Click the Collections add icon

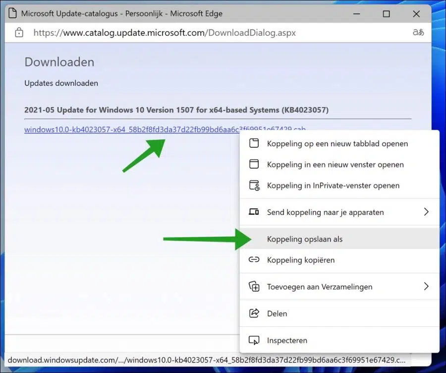[x=254, y=286]
